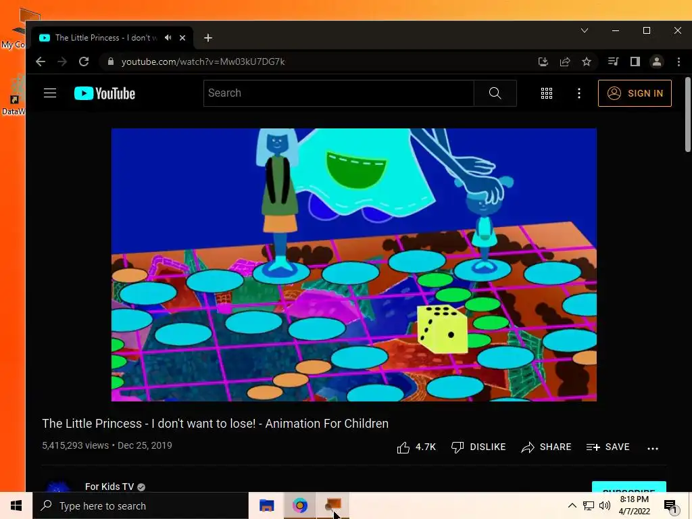
Task: Reload the page with the refresh icon
Action: pyautogui.click(x=84, y=61)
